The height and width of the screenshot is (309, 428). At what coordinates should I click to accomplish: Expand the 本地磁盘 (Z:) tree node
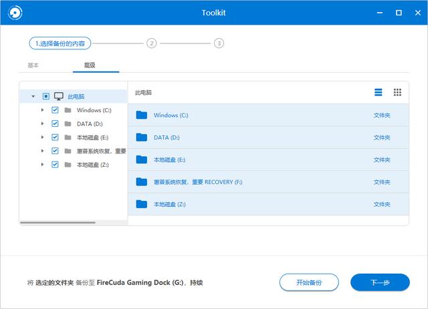(42, 165)
